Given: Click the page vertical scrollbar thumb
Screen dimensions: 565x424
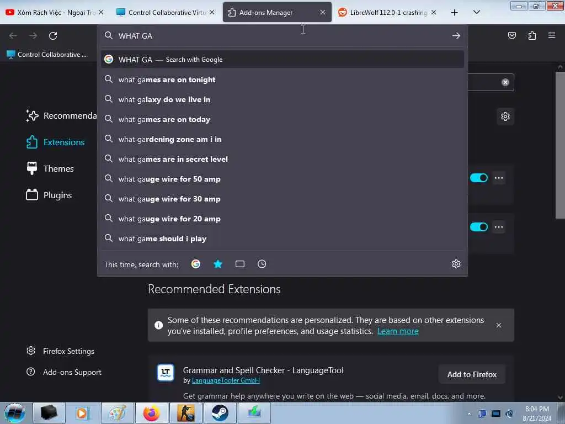Looking at the screenshot, I should tap(560, 145).
